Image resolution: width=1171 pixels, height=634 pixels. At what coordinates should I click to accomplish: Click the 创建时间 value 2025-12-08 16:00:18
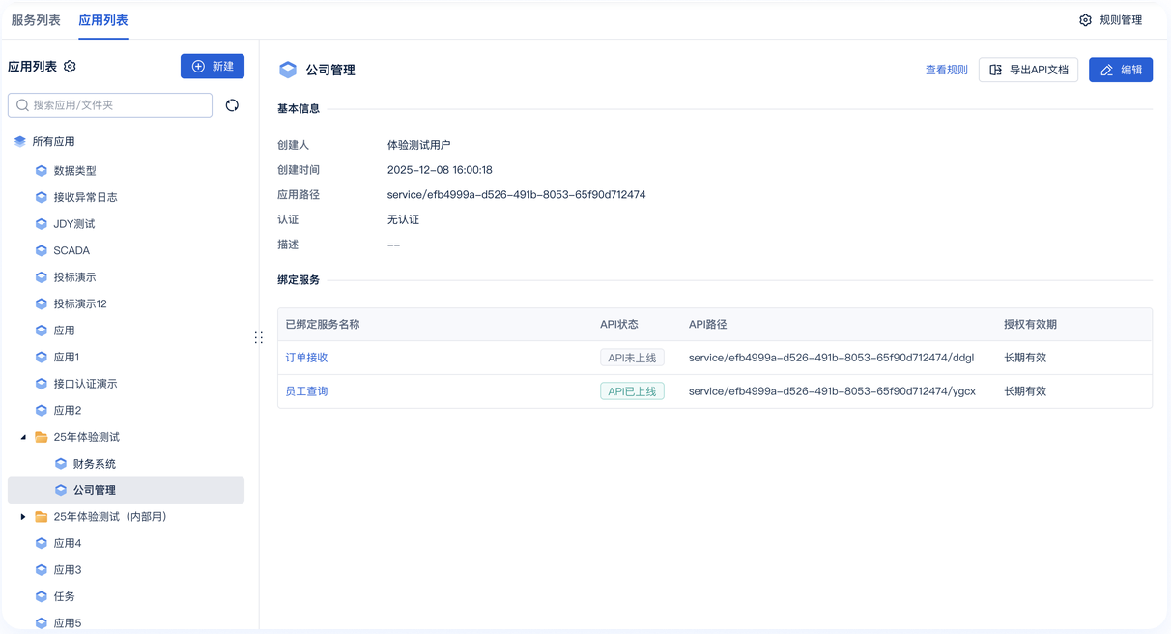pos(440,170)
